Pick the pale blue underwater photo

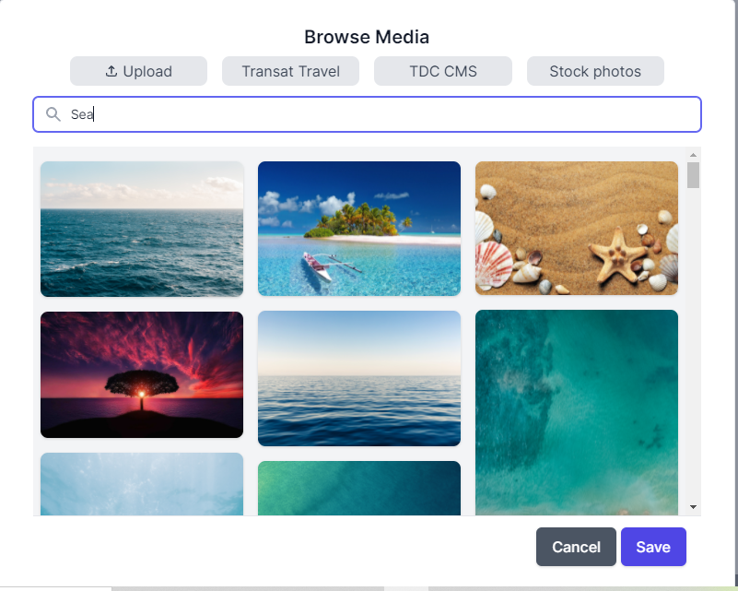click(142, 484)
